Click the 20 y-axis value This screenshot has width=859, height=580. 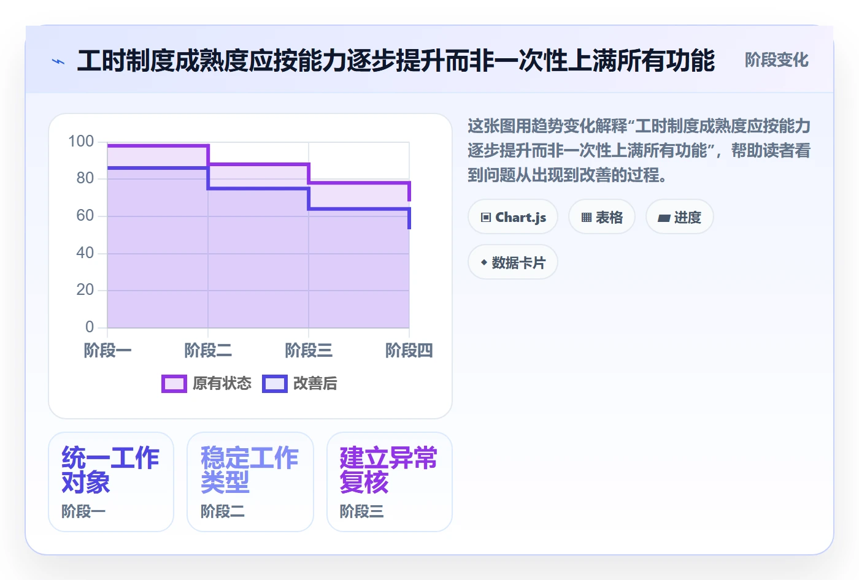point(85,290)
